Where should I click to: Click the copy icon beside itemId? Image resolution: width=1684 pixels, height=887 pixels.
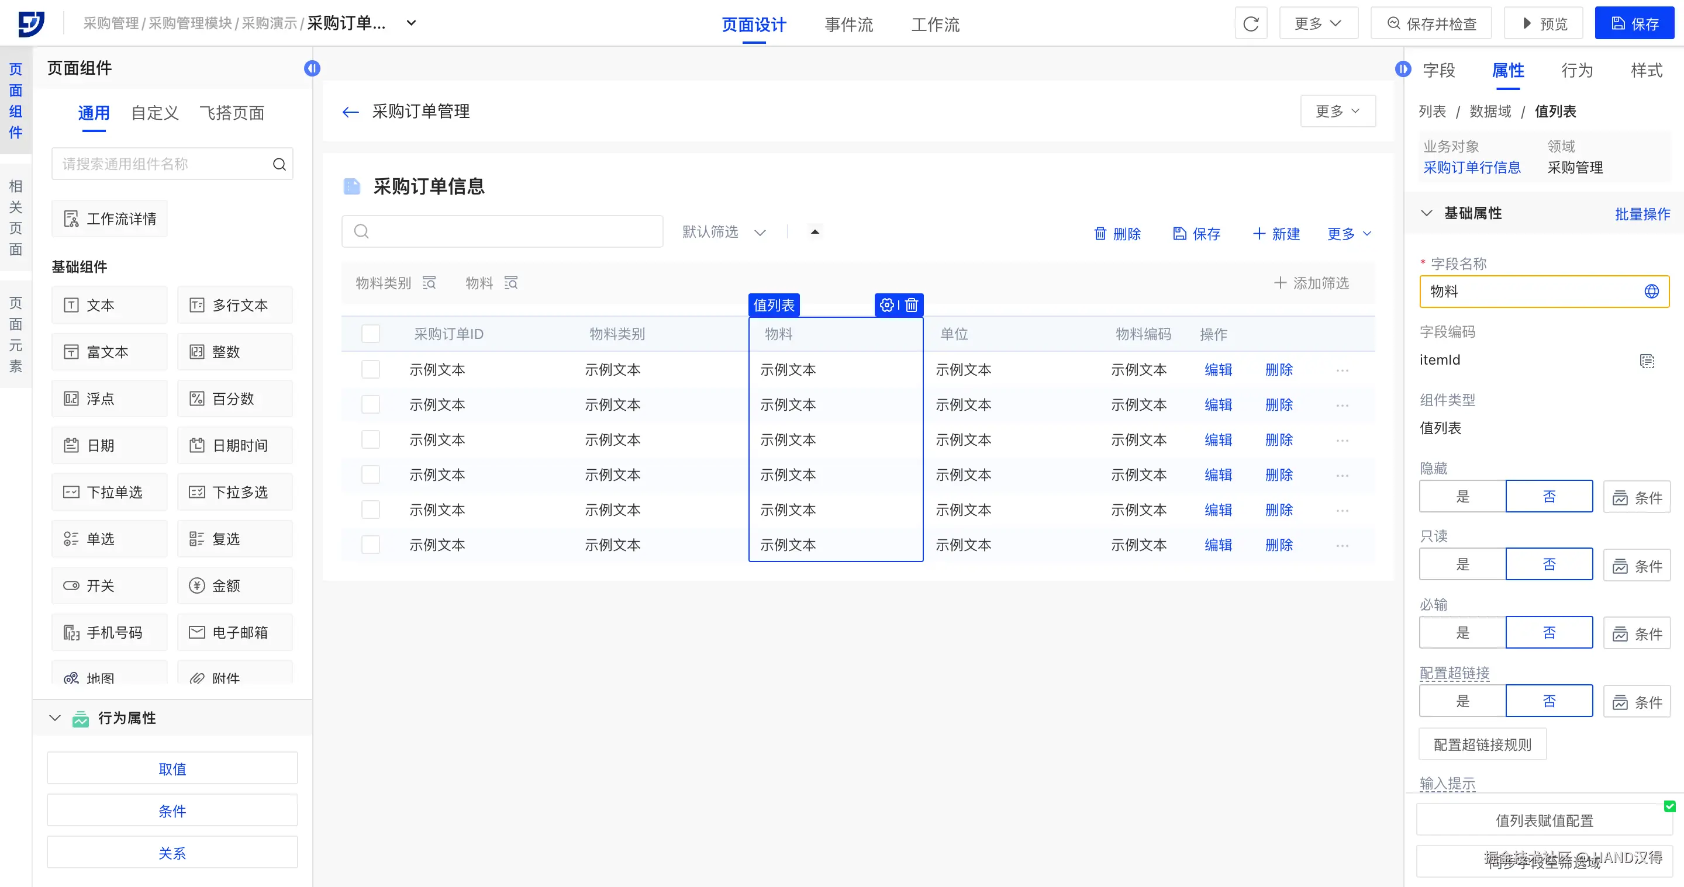[1647, 361]
